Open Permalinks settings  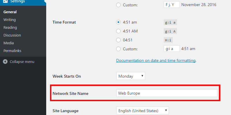click(x=12, y=51)
